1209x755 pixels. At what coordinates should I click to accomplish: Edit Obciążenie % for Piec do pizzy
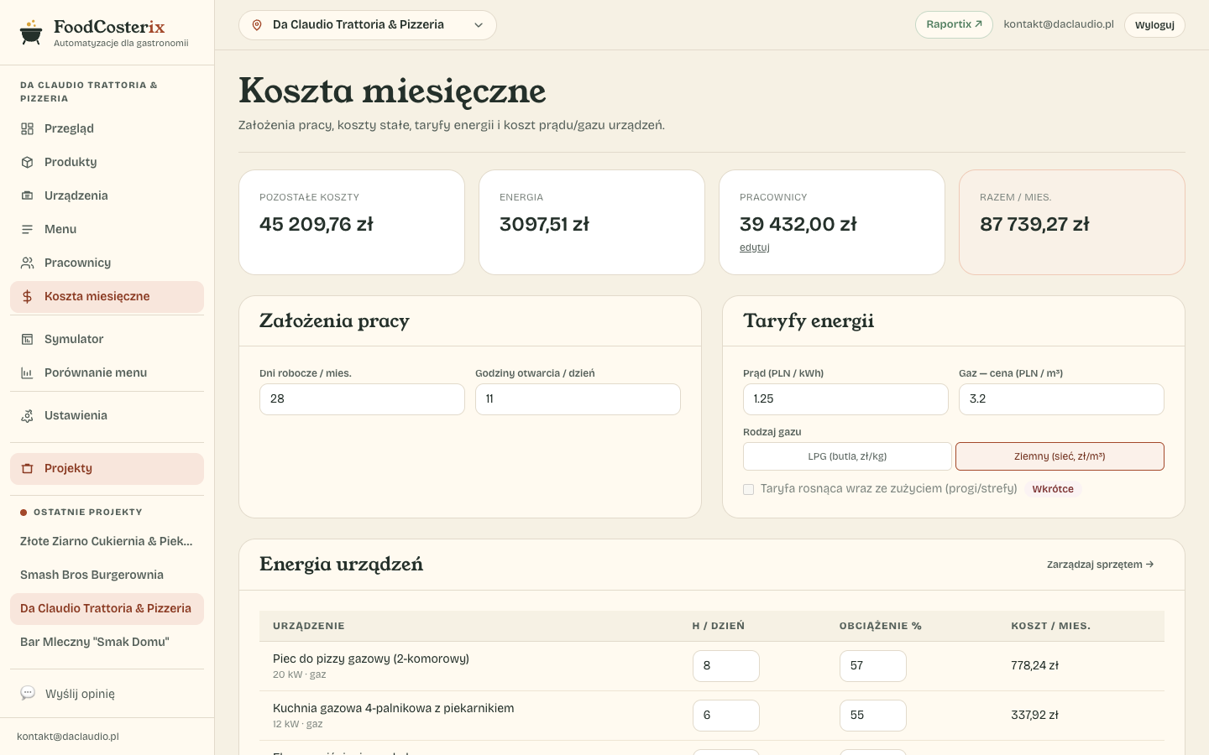(873, 666)
